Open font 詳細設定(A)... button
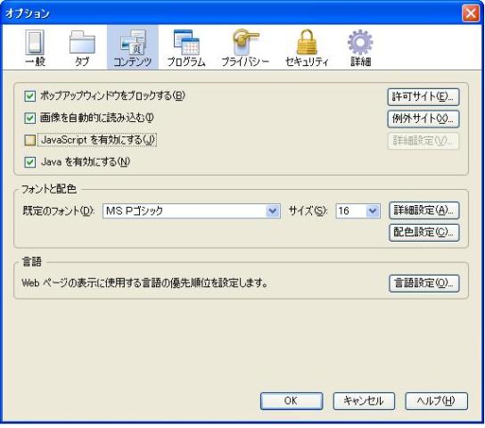 click(x=423, y=210)
